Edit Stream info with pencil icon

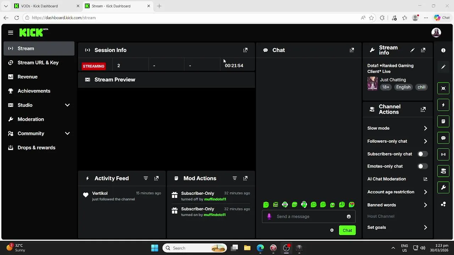coord(412,50)
